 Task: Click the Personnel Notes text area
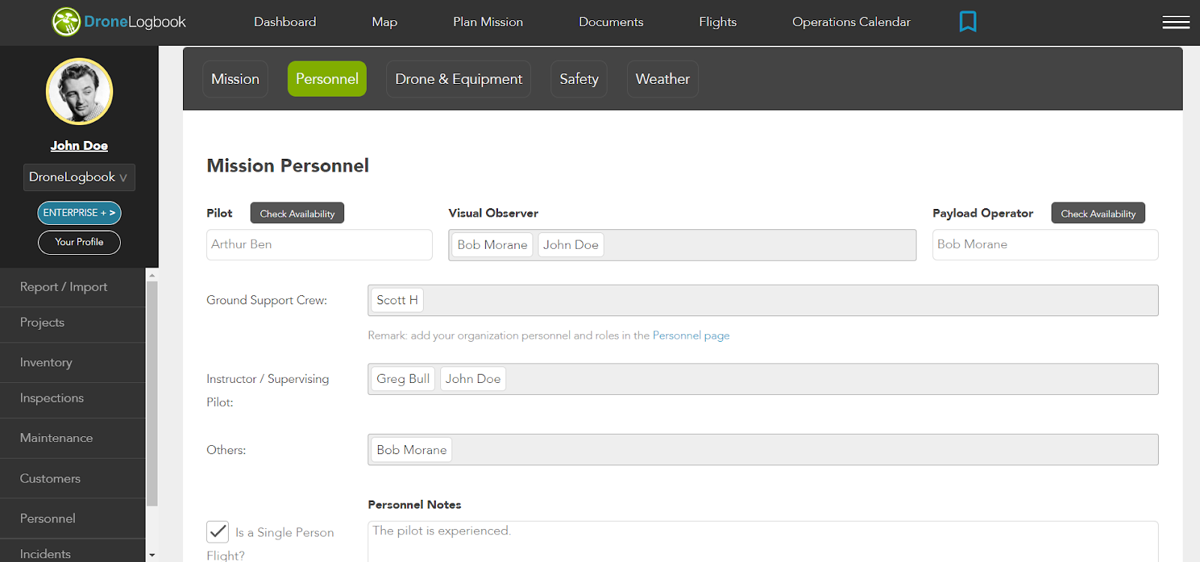point(763,541)
